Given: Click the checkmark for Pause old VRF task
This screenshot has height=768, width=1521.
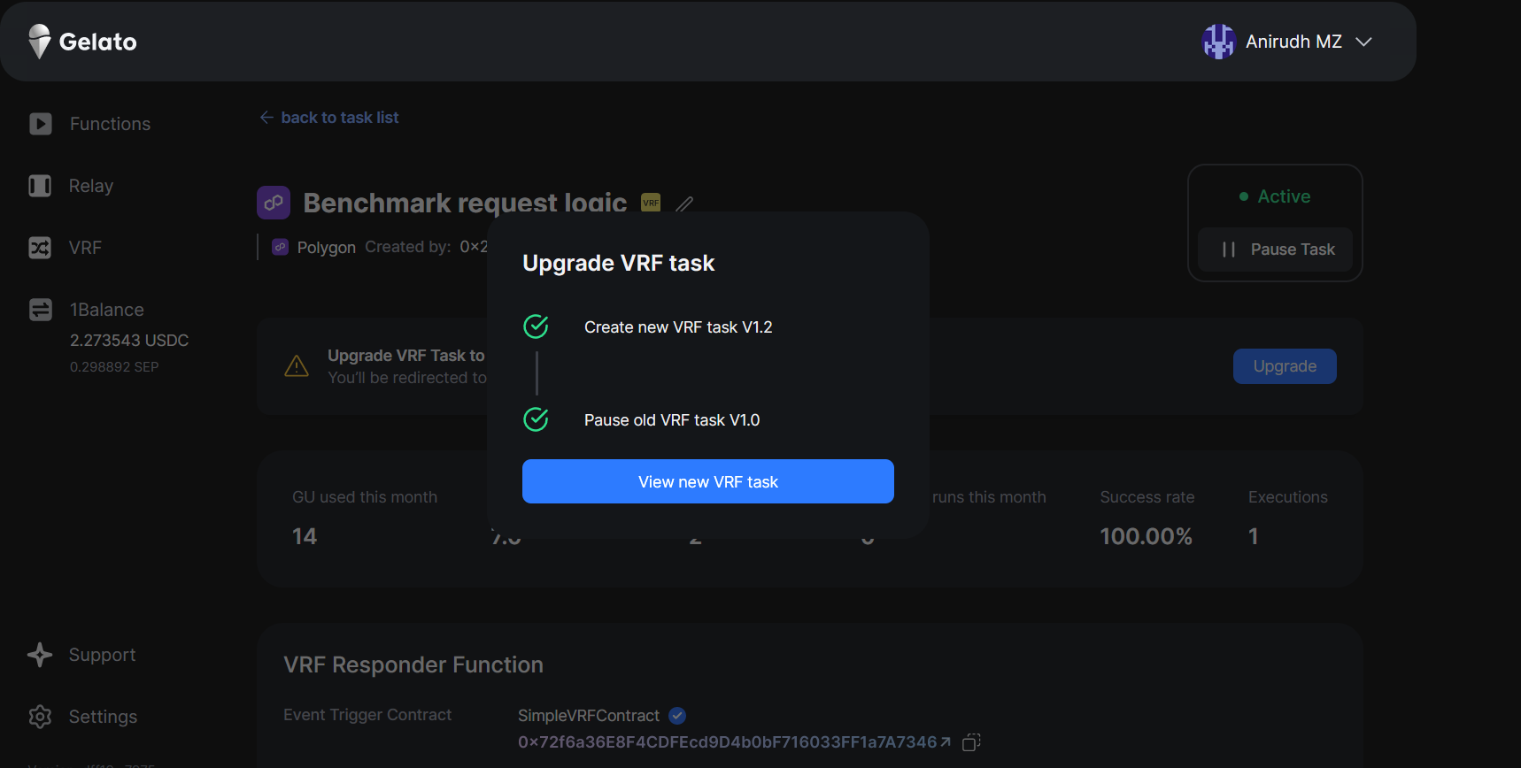Looking at the screenshot, I should 536,419.
